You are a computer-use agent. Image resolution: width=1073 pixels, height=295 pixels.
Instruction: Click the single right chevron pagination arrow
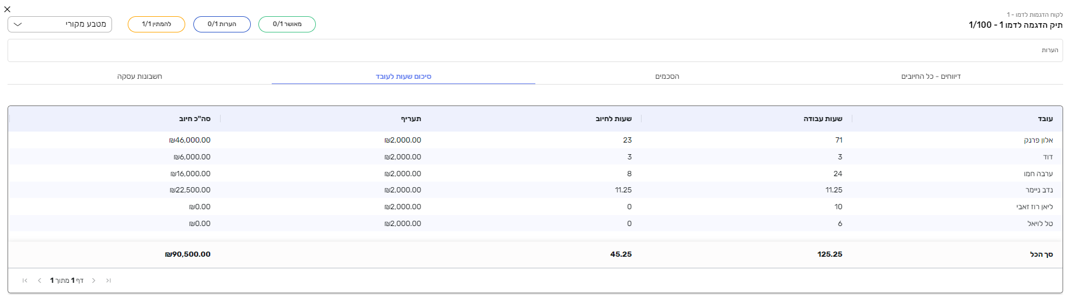[93, 281]
